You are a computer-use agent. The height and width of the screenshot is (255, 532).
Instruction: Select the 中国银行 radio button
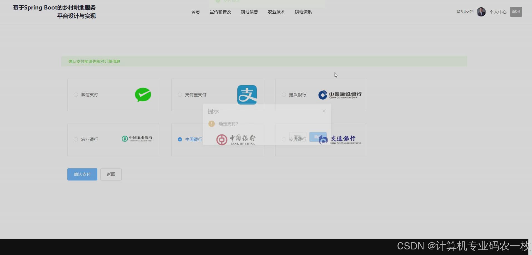click(x=180, y=139)
